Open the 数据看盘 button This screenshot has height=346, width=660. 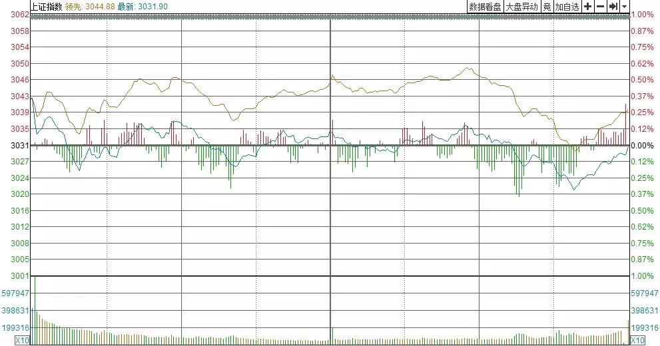[x=486, y=7]
